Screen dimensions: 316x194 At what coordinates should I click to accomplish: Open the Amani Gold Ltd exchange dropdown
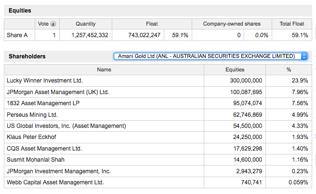(x=211, y=56)
